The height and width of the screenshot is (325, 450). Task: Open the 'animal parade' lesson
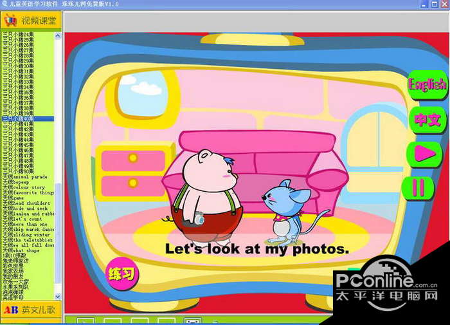24,177
